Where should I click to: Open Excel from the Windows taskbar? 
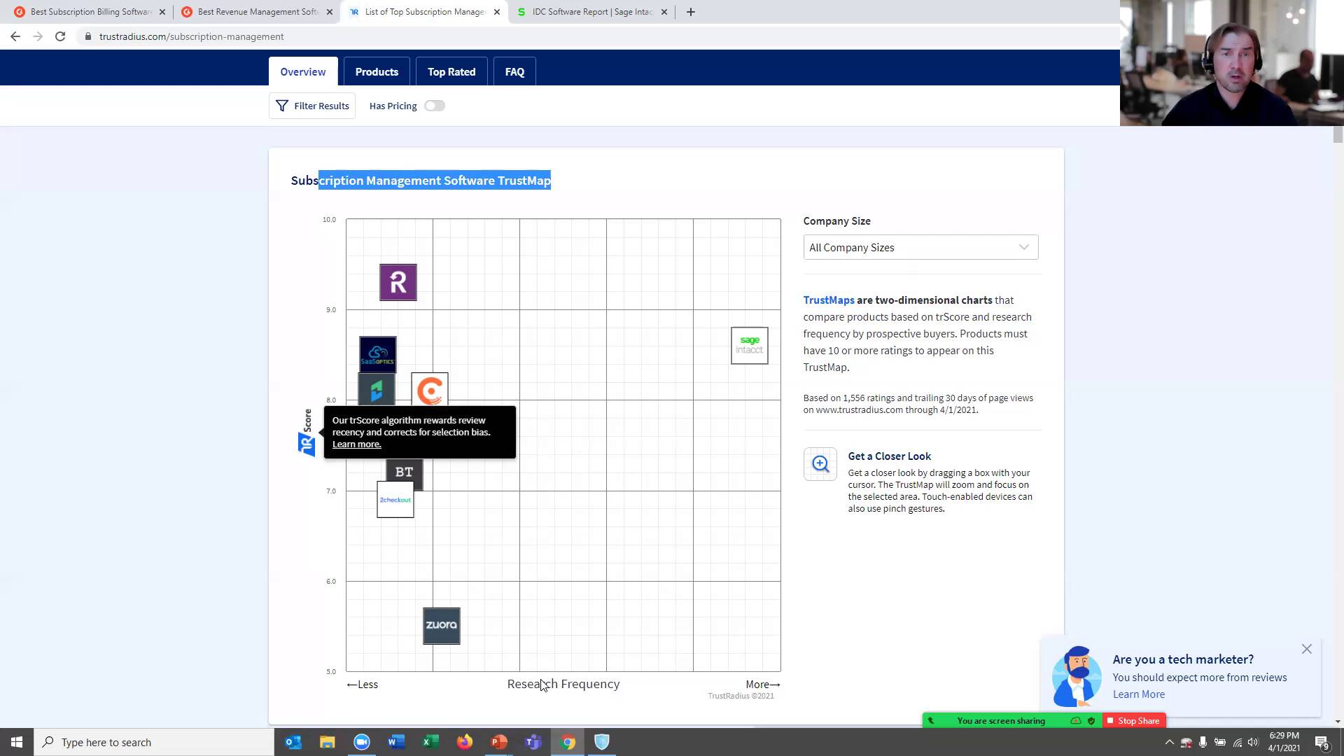(430, 742)
